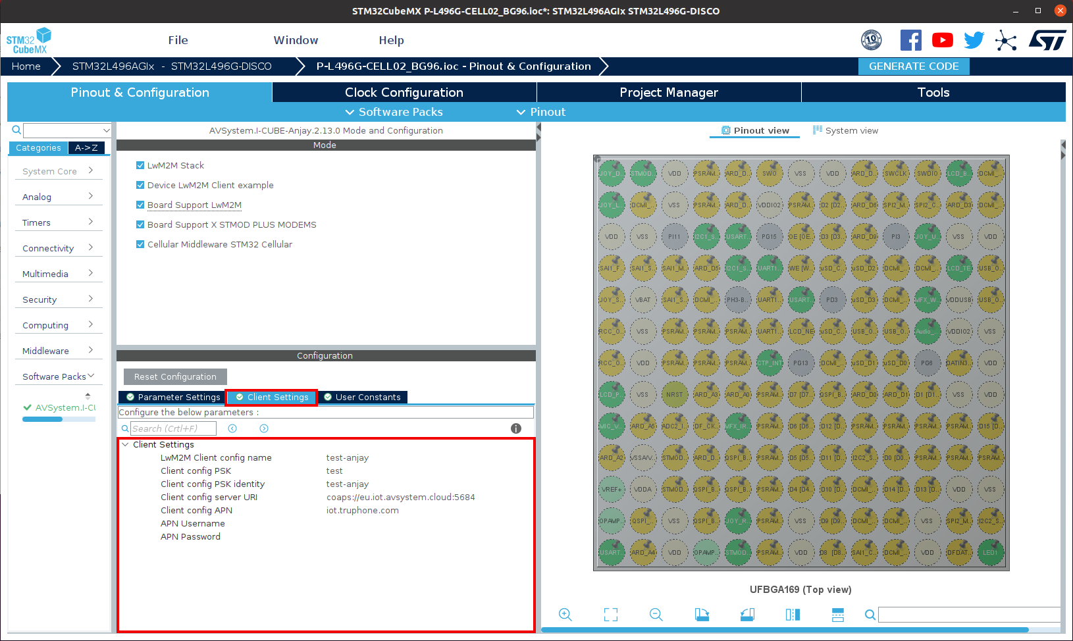Viewport: 1073px width, 641px height.
Task: Select the PG15 pin on the chip
Action: pos(770,237)
